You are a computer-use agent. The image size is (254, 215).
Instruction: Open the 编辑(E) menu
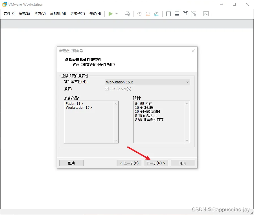(24, 14)
